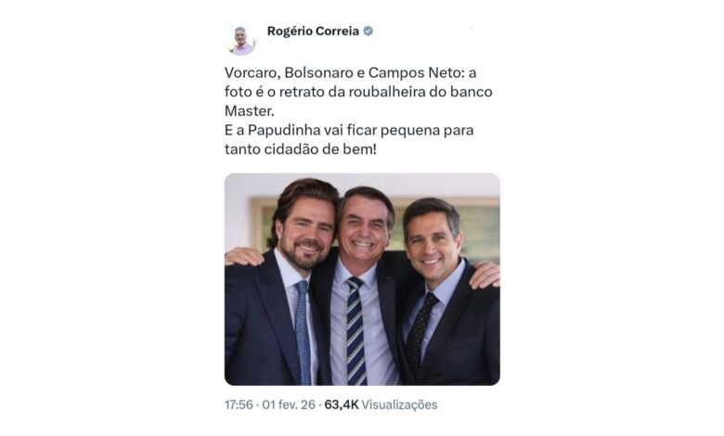Open Rogério Correia's profile avatar
The image size is (724, 436).
coord(241,41)
